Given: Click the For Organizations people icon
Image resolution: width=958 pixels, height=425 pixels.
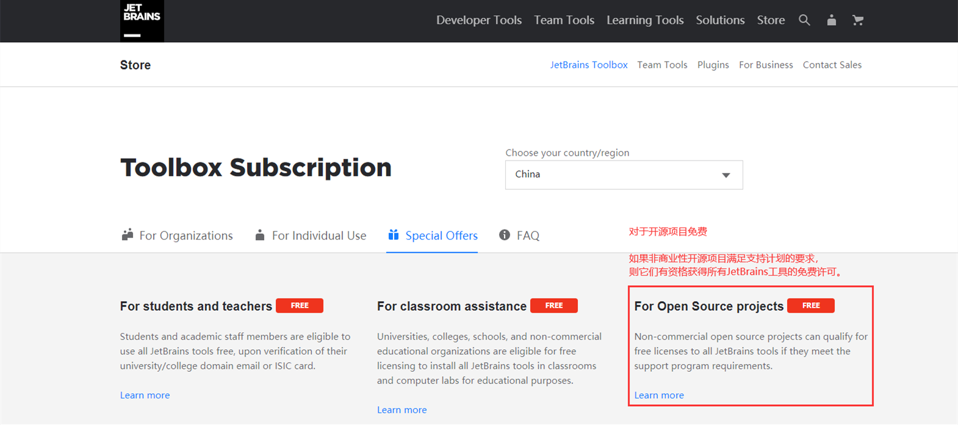Looking at the screenshot, I should pos(128,235).
